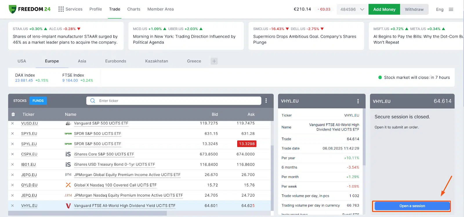464x217 pixels.
Task: Click the iShares logo in IB01.EU row
Action: pos(68,165)
